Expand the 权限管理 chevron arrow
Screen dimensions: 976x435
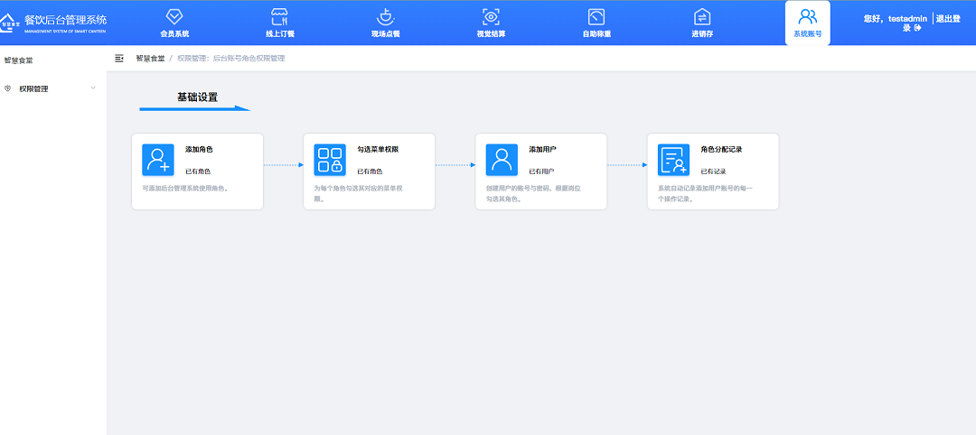[93, 88]
